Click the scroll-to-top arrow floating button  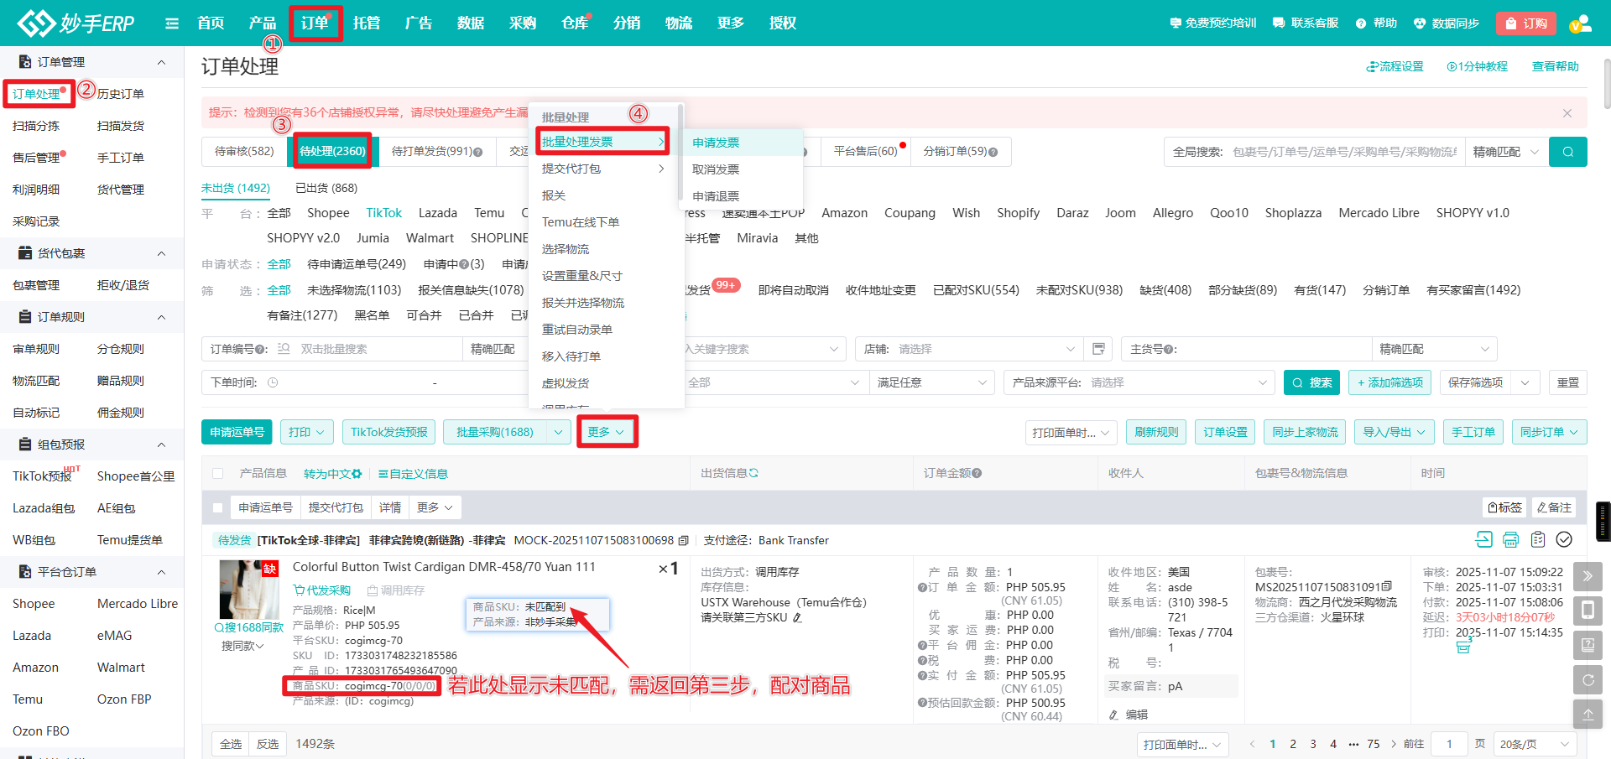click(1588, 715)
